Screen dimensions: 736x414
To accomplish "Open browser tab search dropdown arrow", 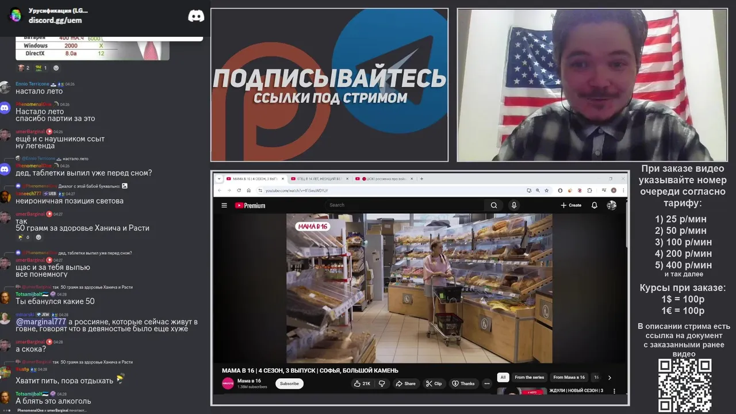I will coord(219,179).
